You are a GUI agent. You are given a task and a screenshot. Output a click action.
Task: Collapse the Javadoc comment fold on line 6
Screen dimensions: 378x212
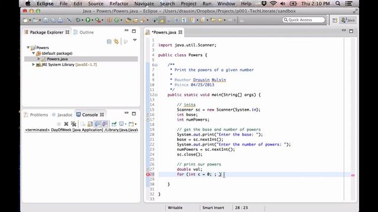pyautogui.click(x=156, y=65)
